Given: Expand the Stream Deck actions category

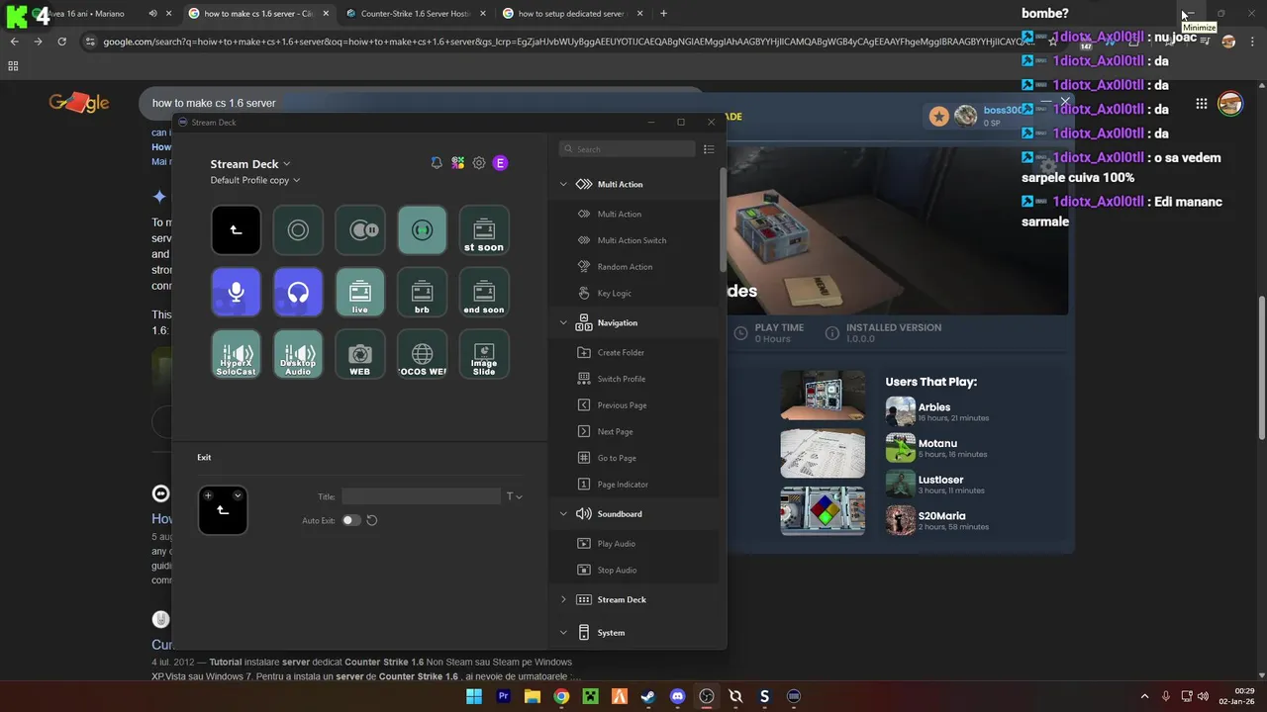Looking at the screenshot, I should (x=564, y=599).
